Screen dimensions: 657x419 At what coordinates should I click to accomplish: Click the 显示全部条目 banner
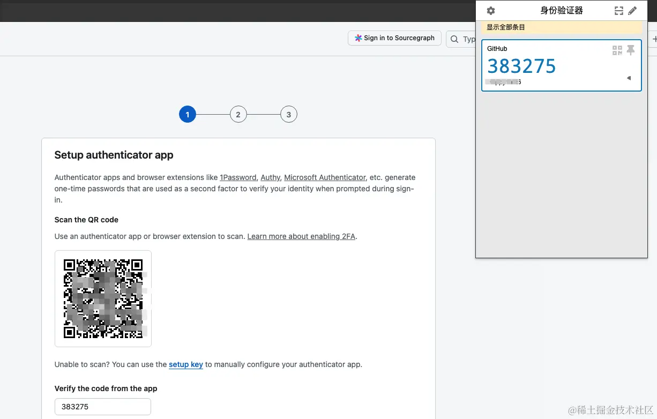coord(561,27)
